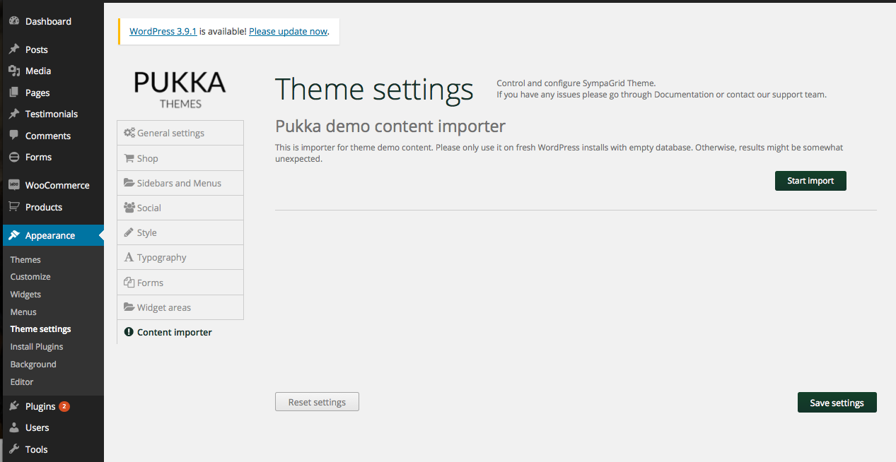Click the Content importer exclamation icon
896x462 pixels.
(x=129, y=332)
